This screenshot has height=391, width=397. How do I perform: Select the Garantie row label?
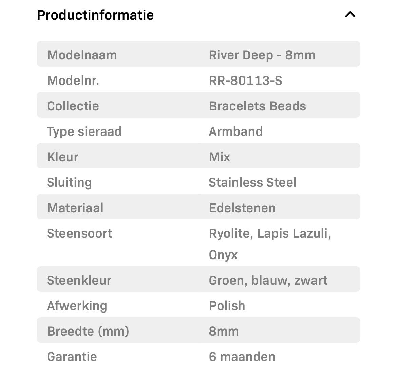click(72, 357)
